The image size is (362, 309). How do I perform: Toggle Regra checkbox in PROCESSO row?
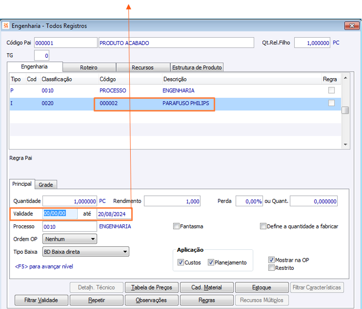[331, 90]
